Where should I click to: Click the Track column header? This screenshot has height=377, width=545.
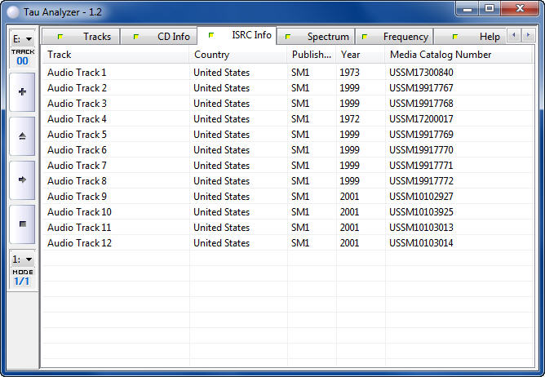[x=114, y=55]
